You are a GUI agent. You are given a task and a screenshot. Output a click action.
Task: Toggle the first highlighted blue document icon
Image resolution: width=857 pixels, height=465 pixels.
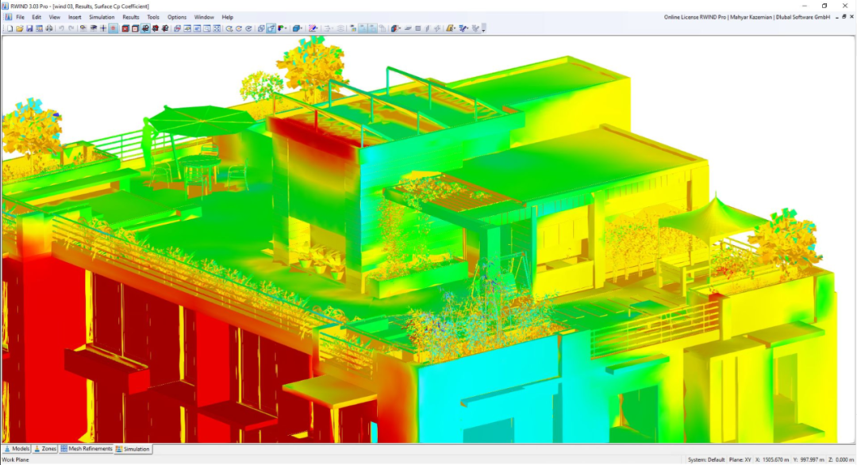363,29
